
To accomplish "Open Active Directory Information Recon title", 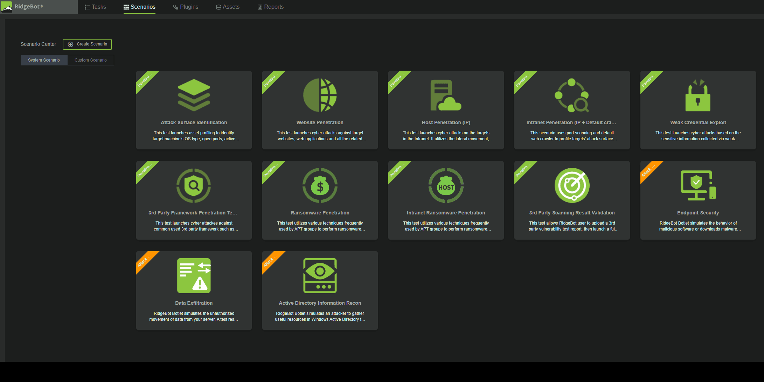I will coord(320,303).
